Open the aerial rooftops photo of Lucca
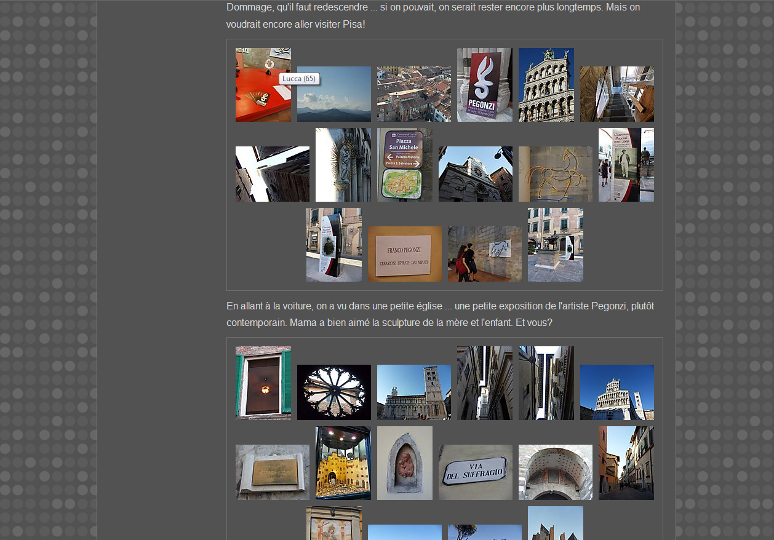 [413, 93]
